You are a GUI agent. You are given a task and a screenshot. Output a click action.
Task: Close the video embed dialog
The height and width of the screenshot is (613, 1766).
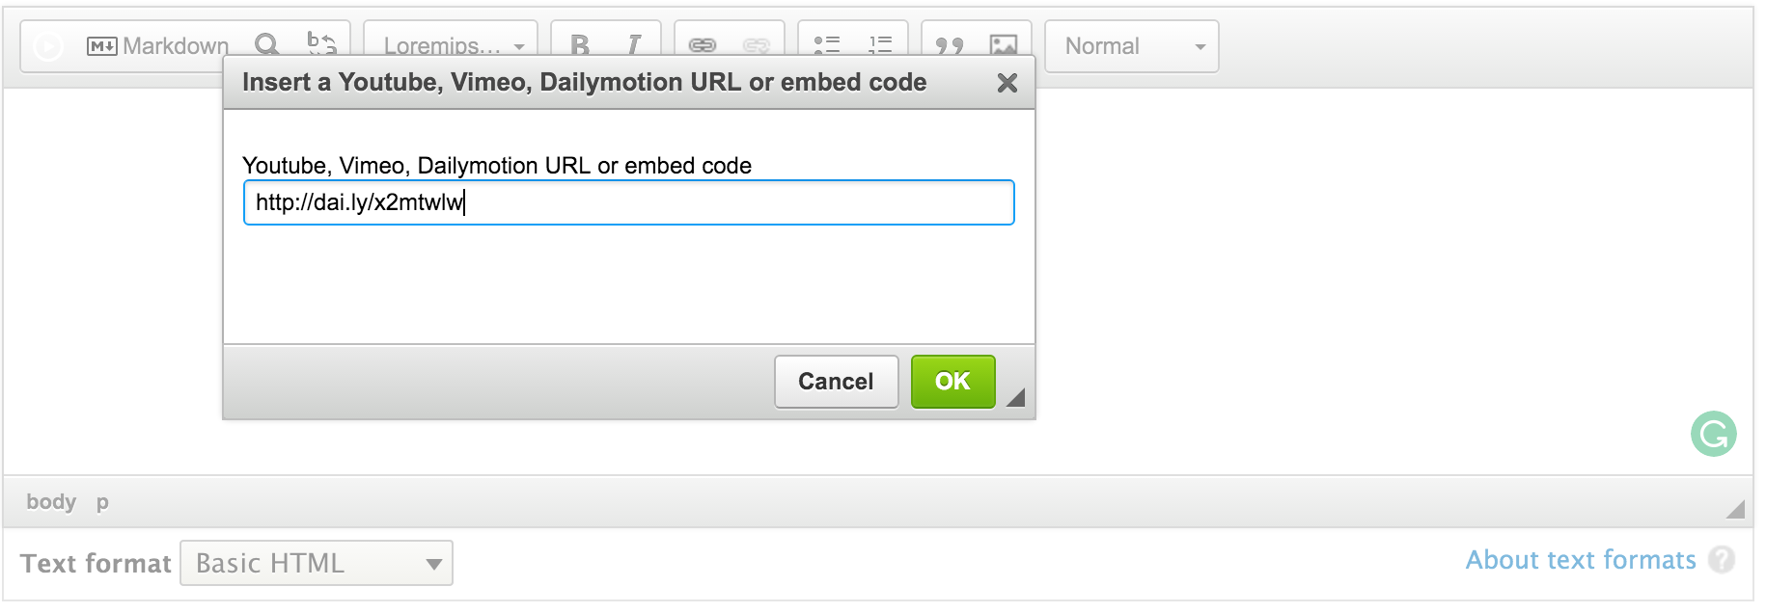[1007, 83]
